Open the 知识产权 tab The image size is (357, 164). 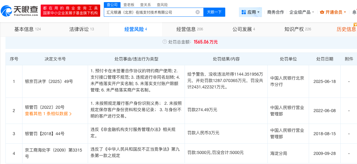click(298, 29)
